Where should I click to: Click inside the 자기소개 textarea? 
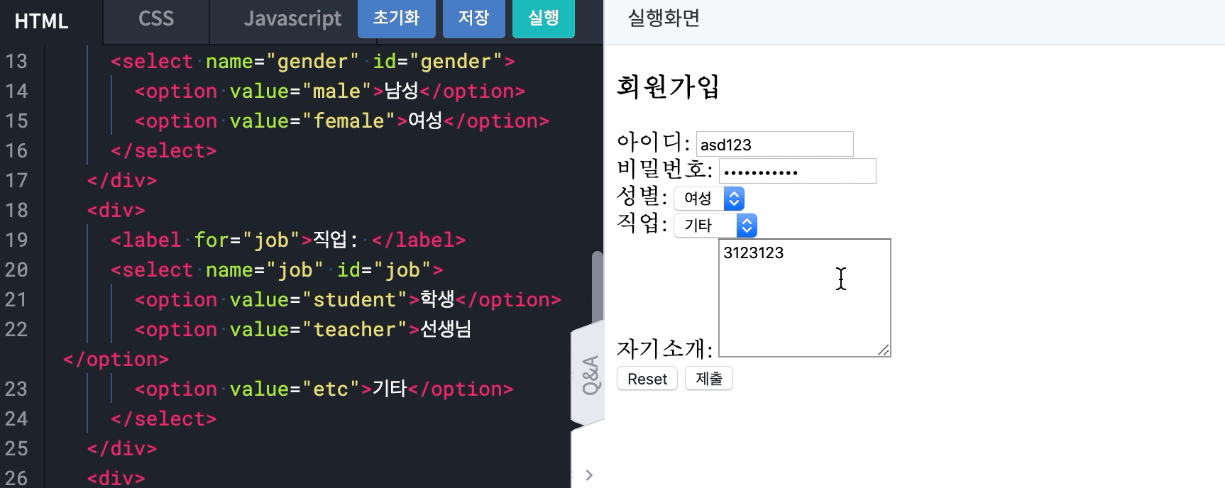pyautogui.click(x=803, y=298)
